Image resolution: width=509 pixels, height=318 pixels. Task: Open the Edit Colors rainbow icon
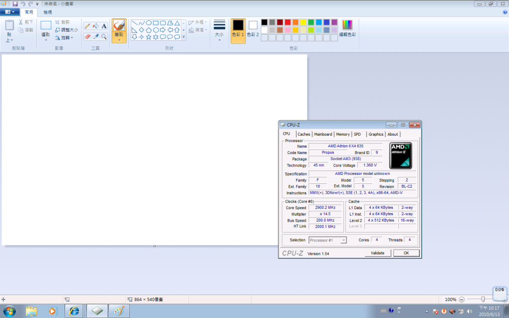coord(347,28)
